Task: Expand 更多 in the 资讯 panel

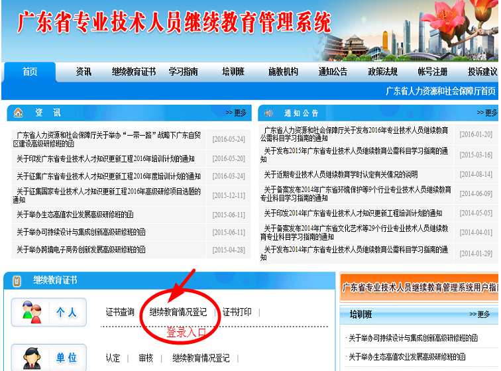Action: [x=235, y=113]
